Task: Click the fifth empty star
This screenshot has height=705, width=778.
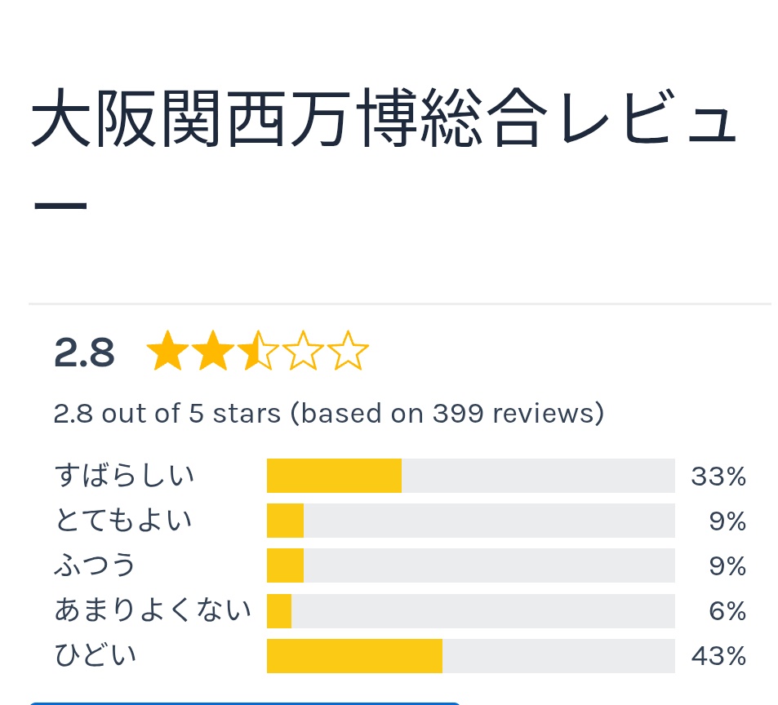Action: tap(349, 352)
